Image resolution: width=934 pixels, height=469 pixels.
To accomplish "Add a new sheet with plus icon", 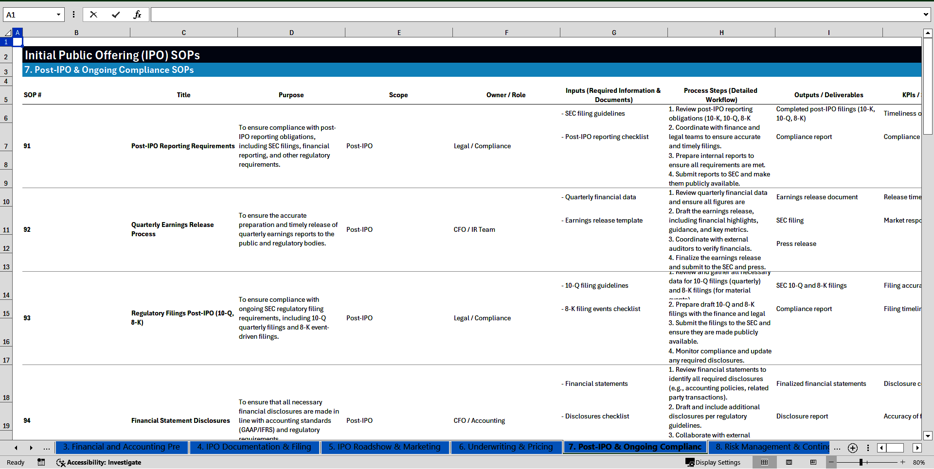I will [x=852, y=448].
